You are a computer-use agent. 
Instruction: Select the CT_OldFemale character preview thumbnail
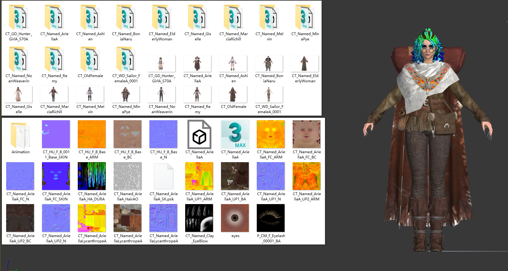click(233, 94)
